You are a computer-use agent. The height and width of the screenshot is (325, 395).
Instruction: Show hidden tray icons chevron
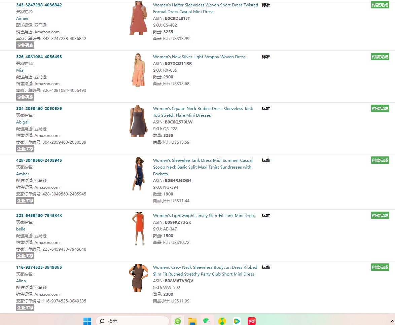392,321
